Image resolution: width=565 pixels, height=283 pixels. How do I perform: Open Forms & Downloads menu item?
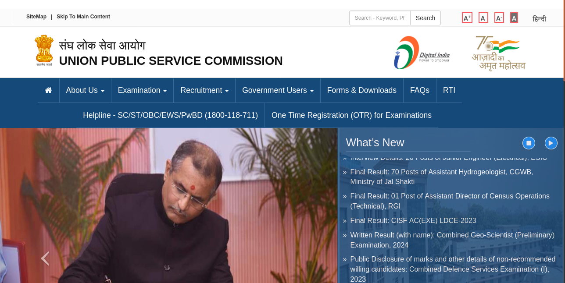362,90
